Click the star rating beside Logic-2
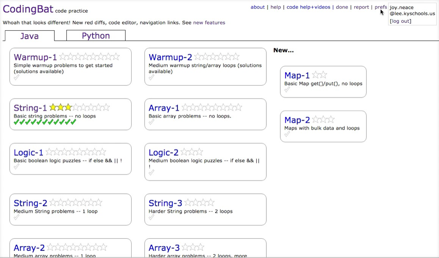Image resolution: width=439 pixels, height=258 pixels. (192, 152)
